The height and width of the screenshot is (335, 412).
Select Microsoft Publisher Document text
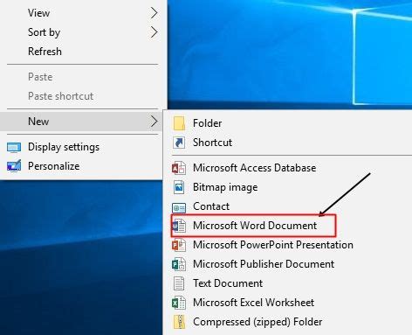264,264
